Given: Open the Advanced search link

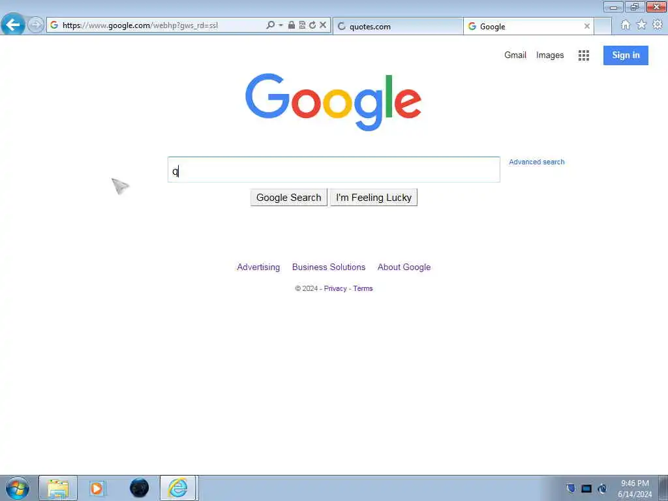Looking at the screenshot, I should pos(536,162).
